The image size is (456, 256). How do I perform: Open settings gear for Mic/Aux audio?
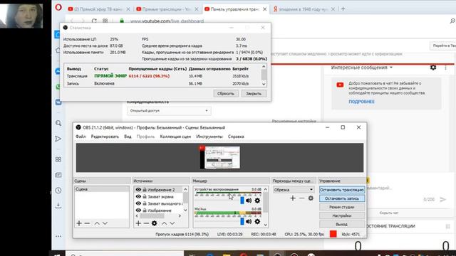tap(257, 221)
